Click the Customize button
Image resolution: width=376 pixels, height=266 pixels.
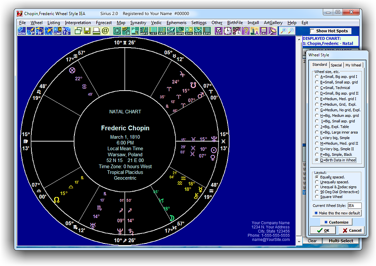(x=336, y=222)
